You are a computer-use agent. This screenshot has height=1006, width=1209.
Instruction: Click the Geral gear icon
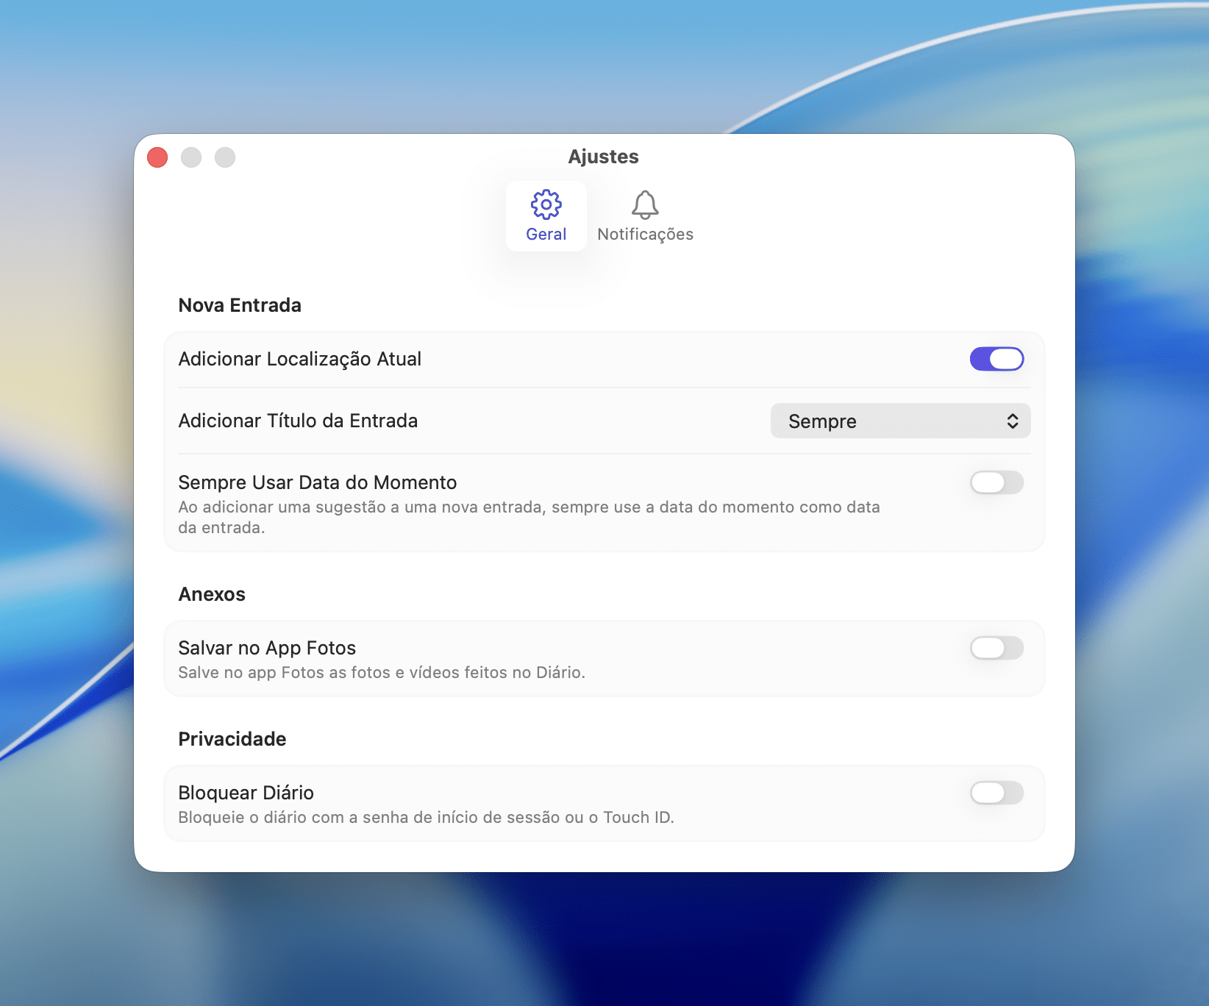point(546,204)
